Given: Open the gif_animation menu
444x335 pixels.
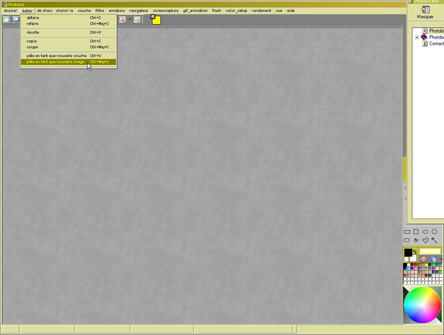Looking at the screenshot, I should (195, 11).
